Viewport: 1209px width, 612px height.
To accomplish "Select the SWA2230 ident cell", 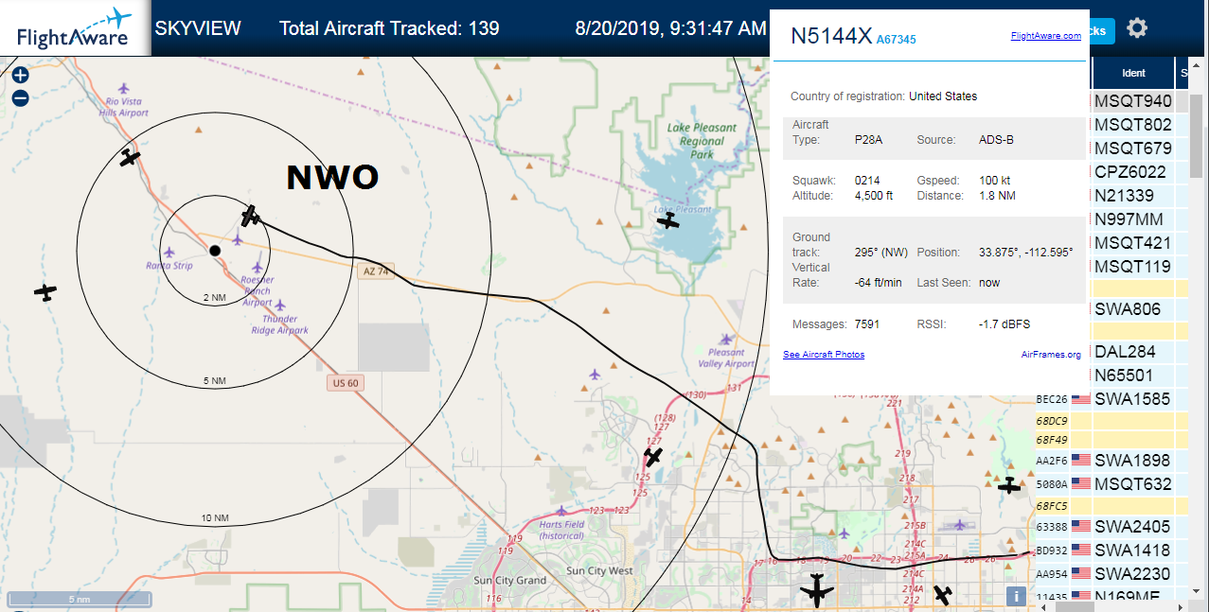I will coord(1133,574).
